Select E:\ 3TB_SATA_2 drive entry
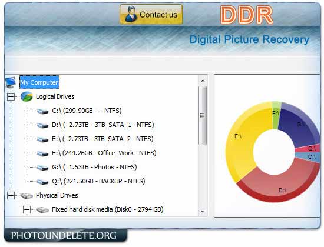324x247 pixels. [103, 139]
